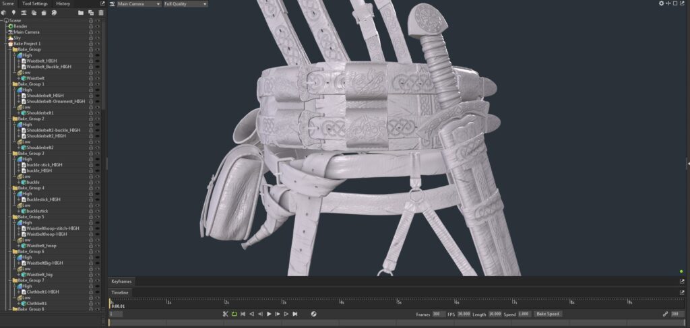The height and width of the screenshot is (328, 690).
Task: Toggle visibility of Sky
Action: click(x=98, y=38)
